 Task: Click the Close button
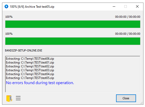pos(126,98)
